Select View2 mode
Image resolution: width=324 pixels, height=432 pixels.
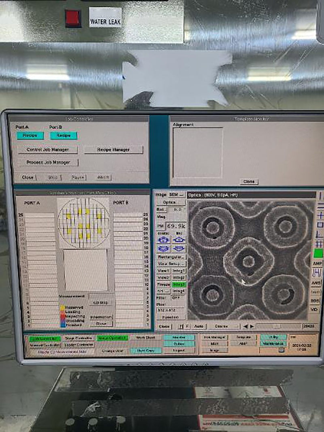point(163,277)
